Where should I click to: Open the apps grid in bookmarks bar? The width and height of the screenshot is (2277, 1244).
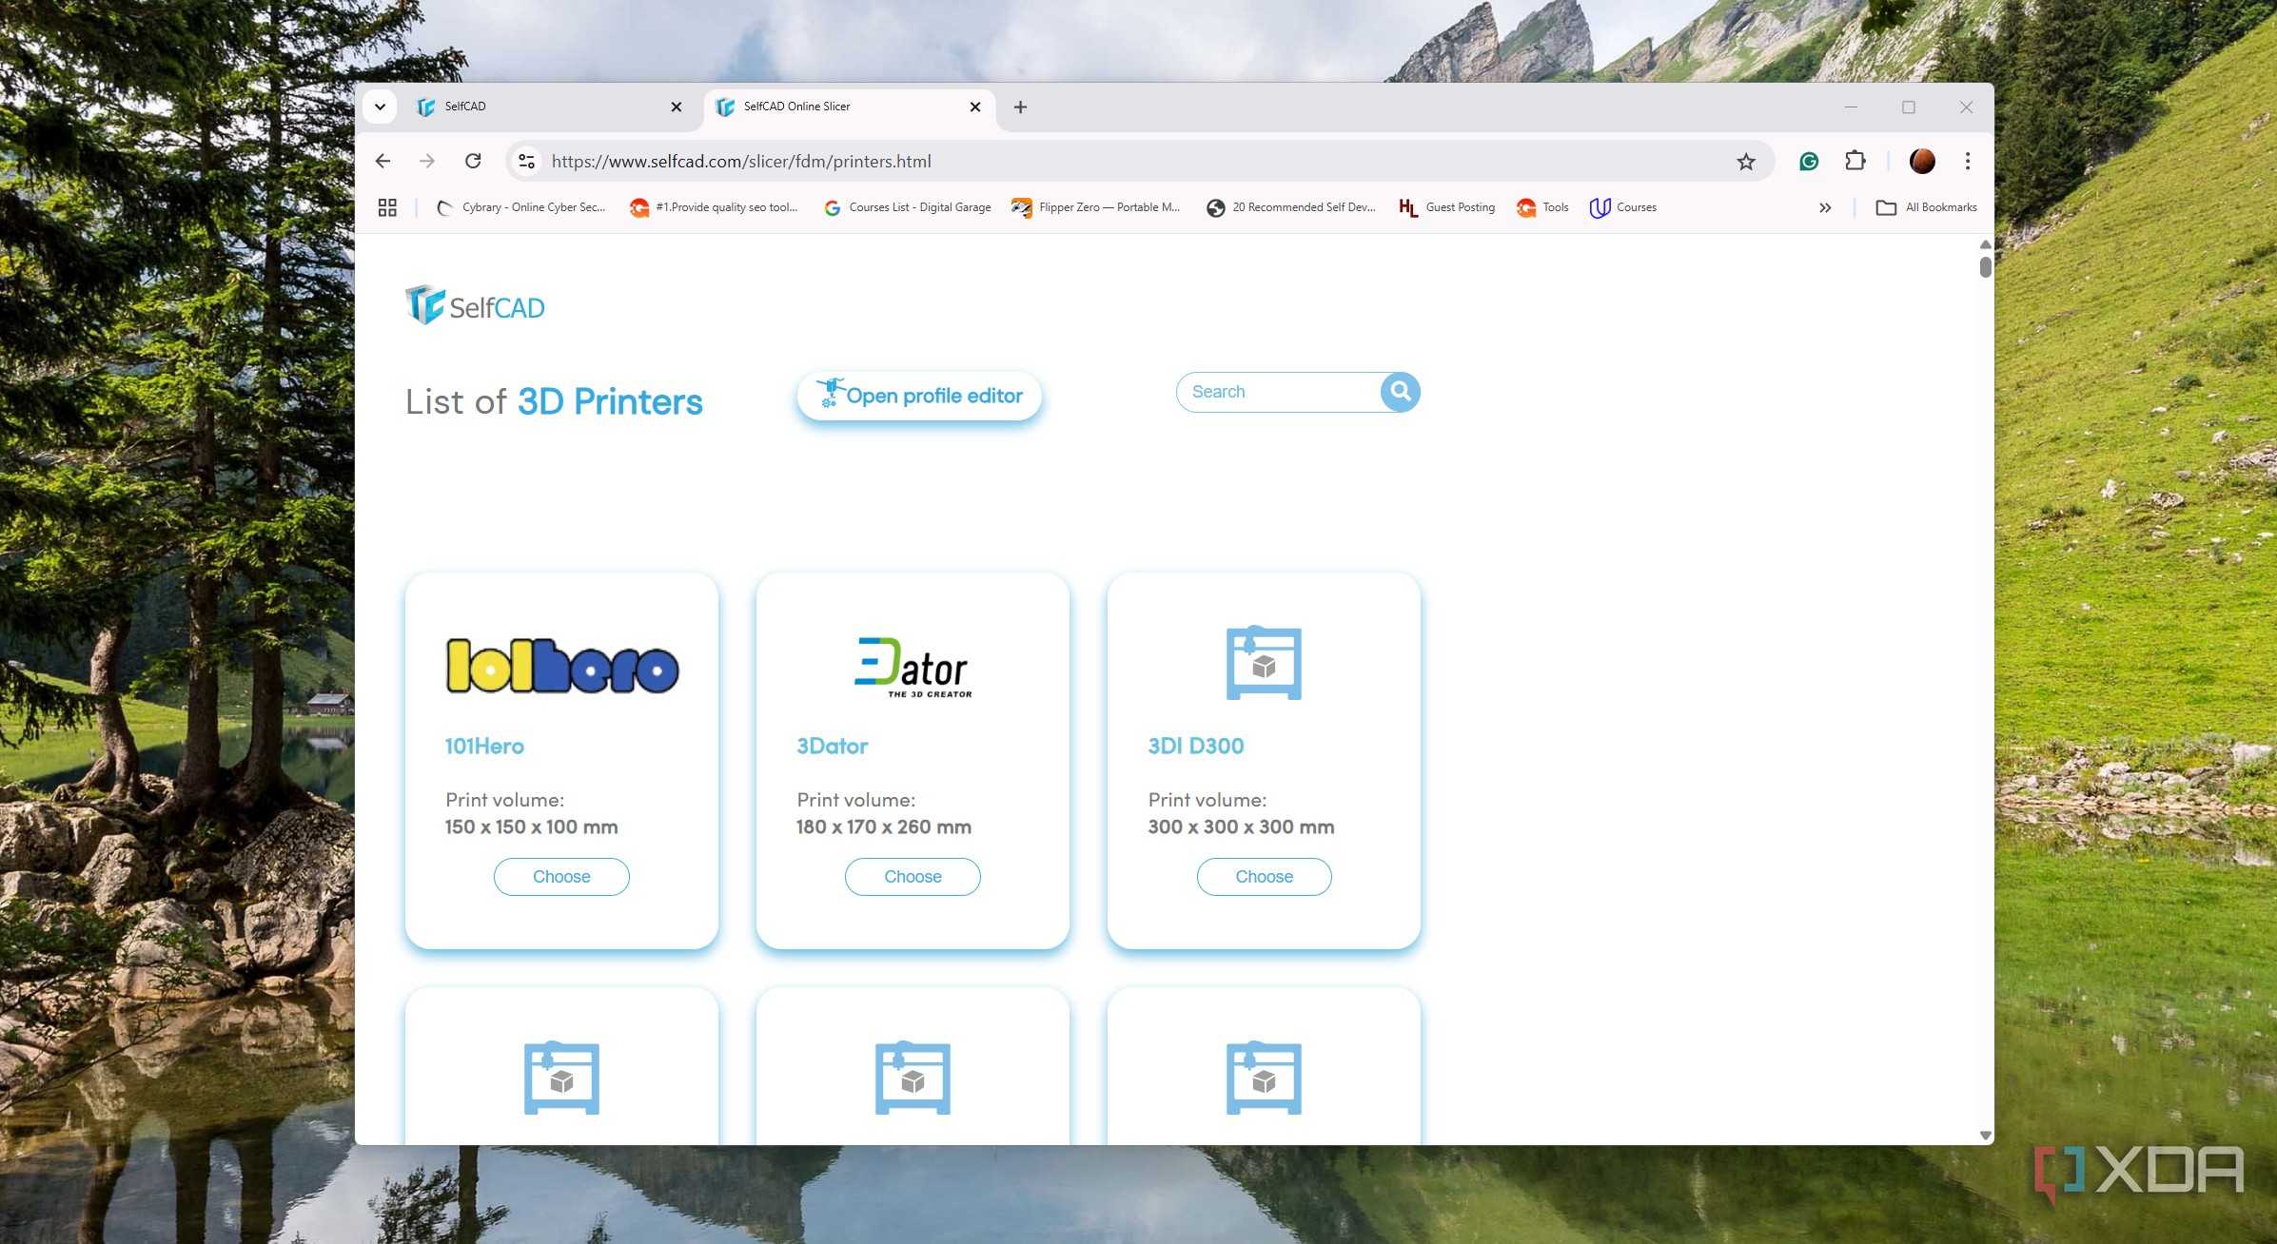click(387, 207)
